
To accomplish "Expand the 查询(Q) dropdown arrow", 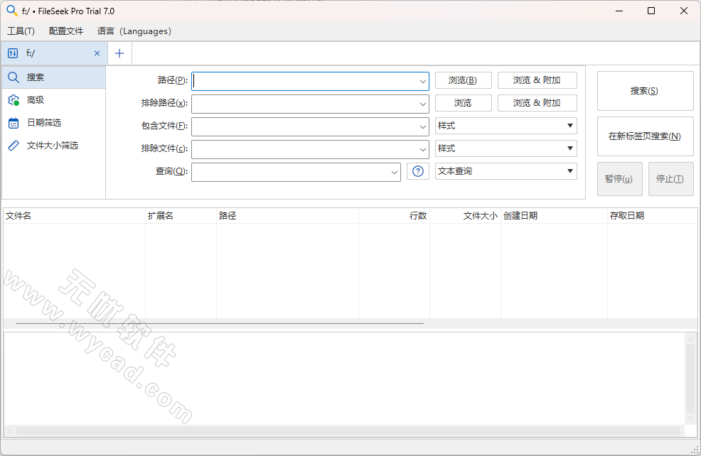I will (x=395, y=173).
